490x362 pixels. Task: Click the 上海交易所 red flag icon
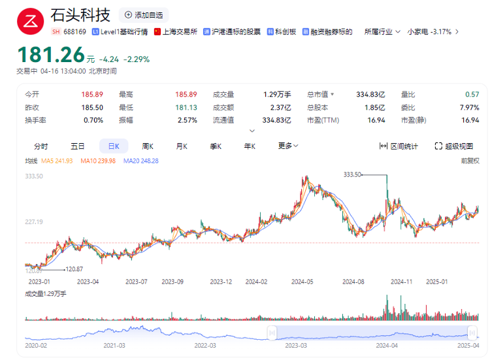coord(157,31)
